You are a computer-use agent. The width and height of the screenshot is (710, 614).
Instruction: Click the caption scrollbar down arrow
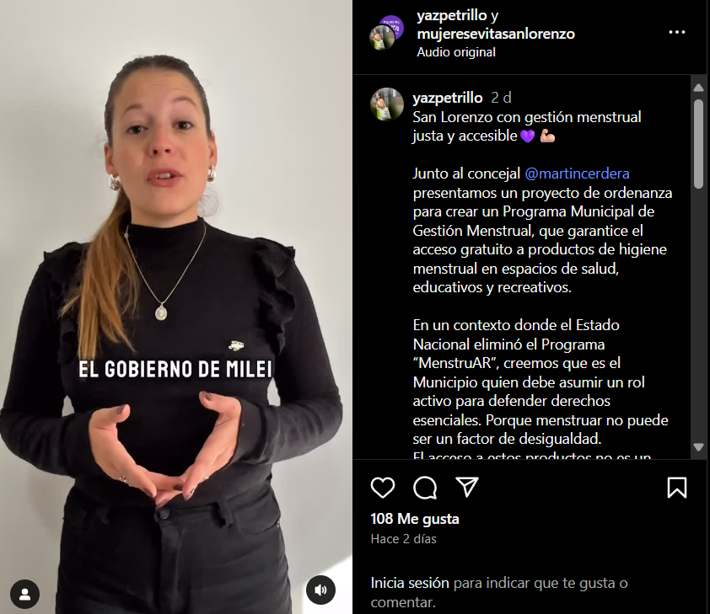[x=698, y=446]
